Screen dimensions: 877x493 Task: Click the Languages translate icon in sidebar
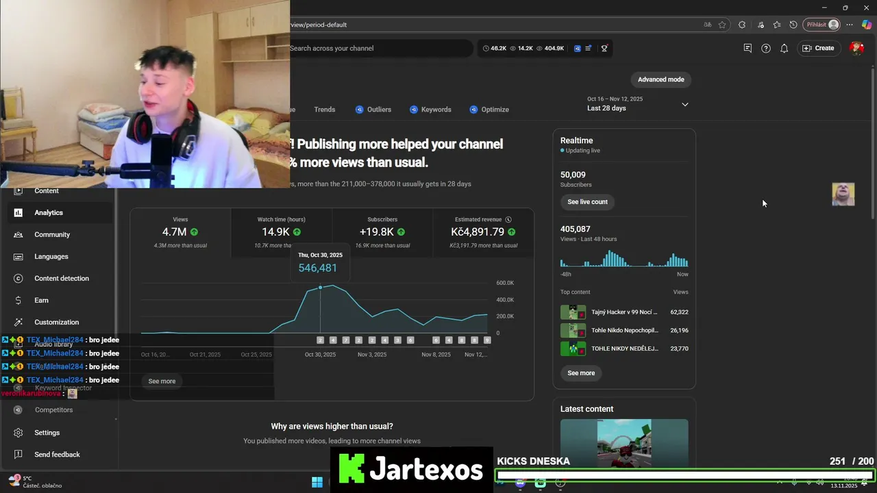(x=18, y=257)
